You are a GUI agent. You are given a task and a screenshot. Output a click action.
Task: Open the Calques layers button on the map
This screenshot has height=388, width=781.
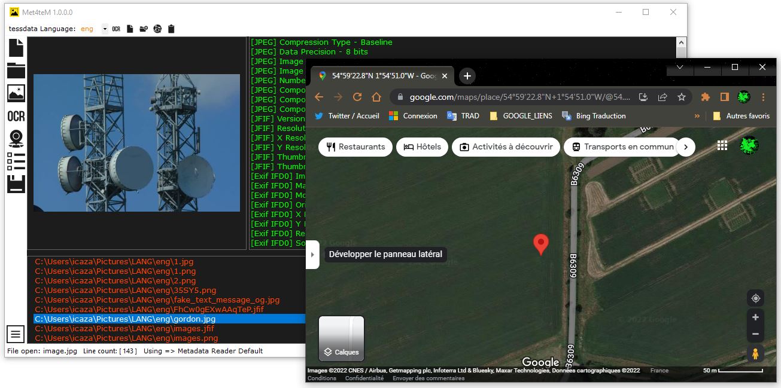click(x=341, y=338)
